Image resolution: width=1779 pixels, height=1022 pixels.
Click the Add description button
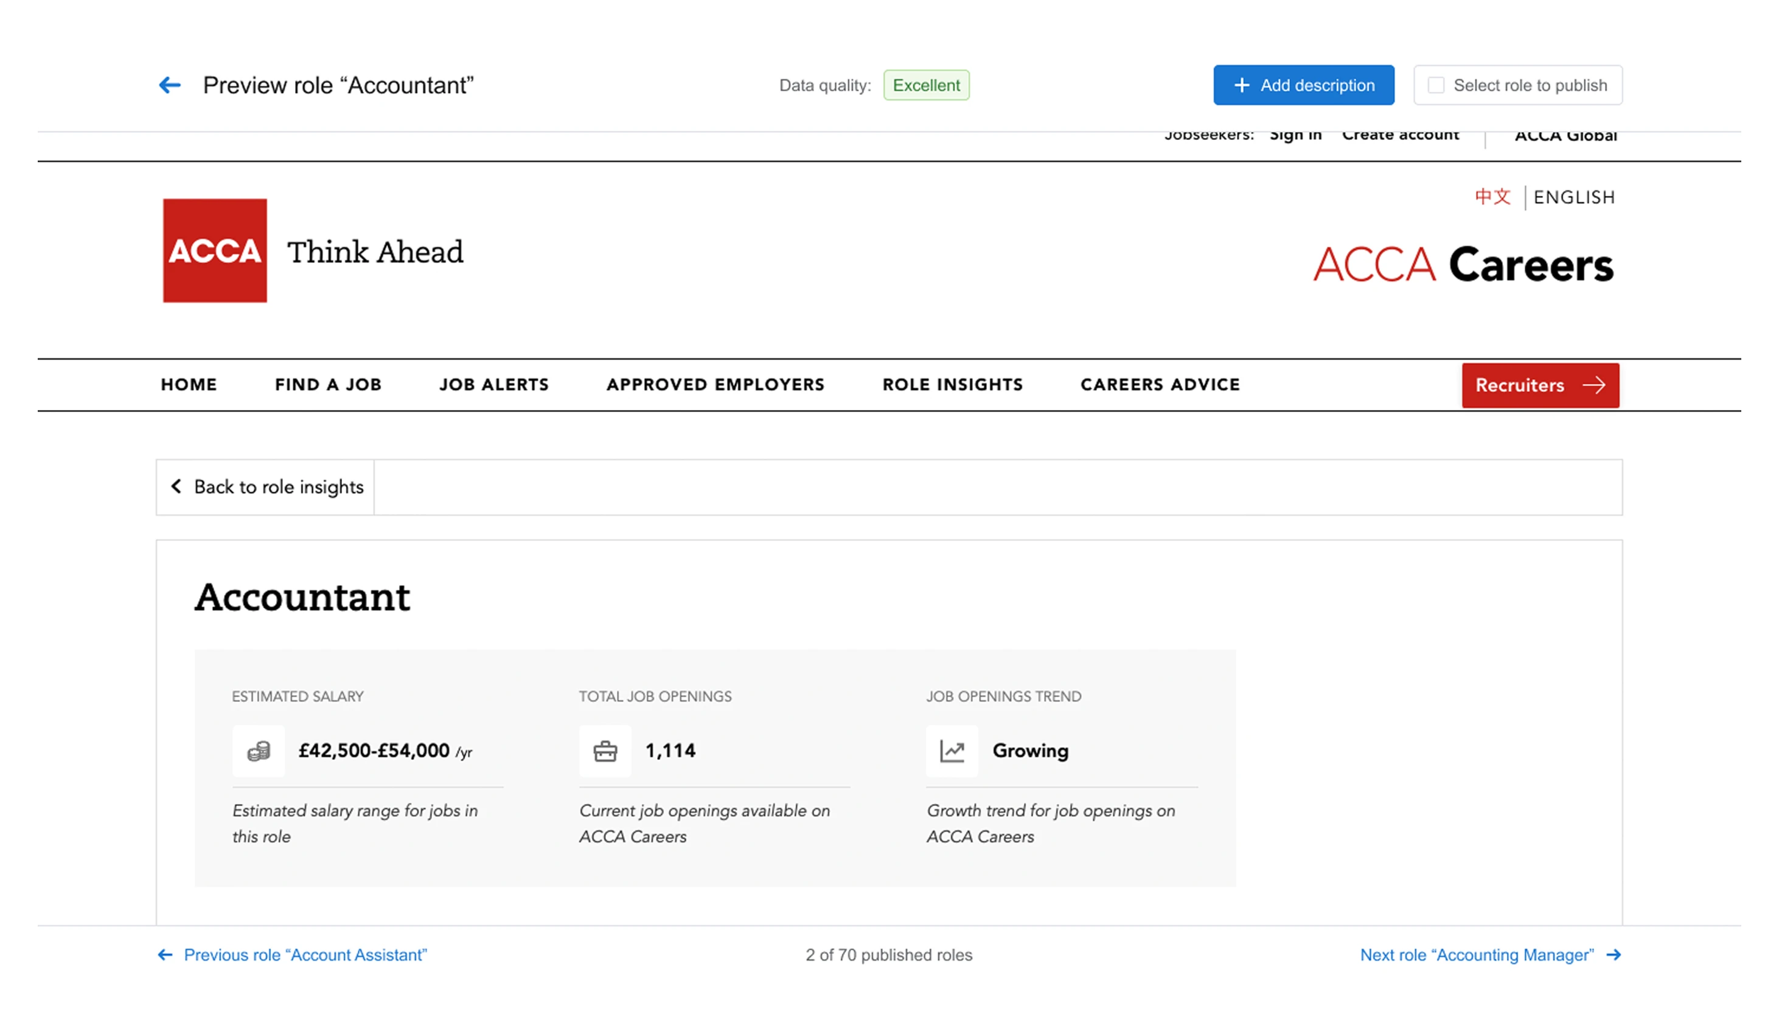1303,86
